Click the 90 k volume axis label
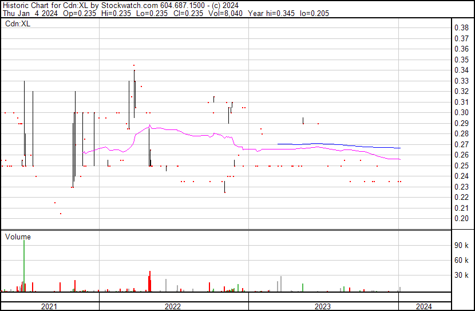Viewport: 475px width, 311px height. pos(462,246)
